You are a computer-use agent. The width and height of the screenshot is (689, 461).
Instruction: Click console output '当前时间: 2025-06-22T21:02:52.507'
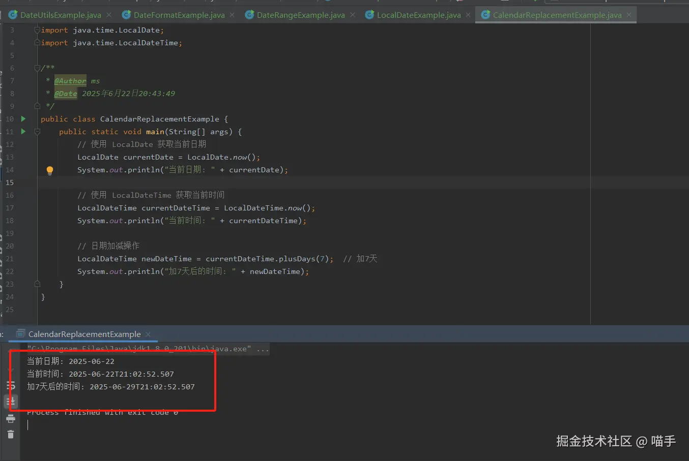pos(100,374)
